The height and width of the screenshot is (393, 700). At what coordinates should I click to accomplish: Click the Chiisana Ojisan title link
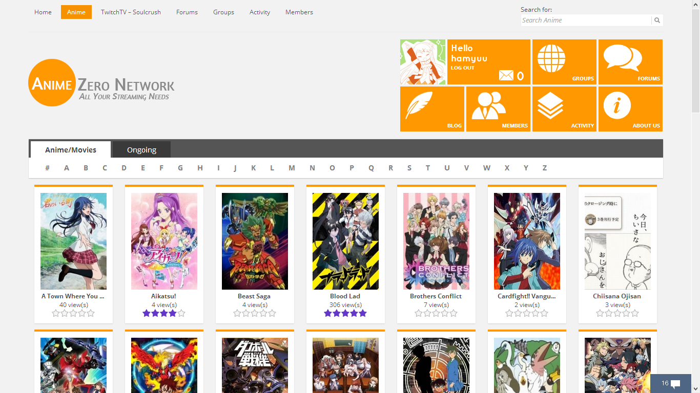tap(617, 296)
